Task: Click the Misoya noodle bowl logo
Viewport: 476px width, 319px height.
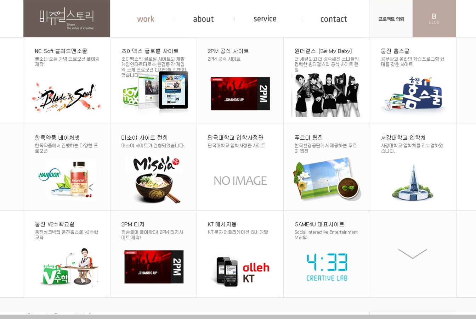Action: pos(154,180)
